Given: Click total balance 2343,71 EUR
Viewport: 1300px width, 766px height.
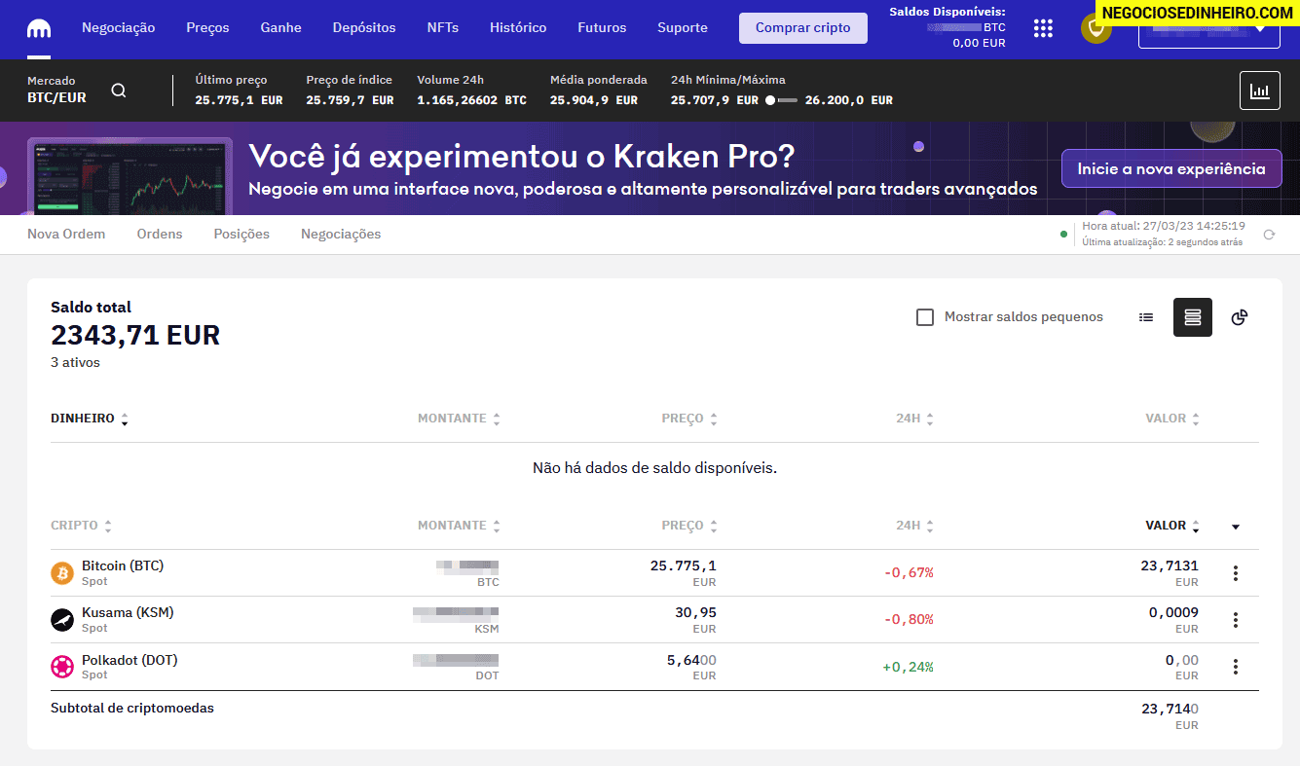Looking at the screenshot, I should [x=135, y=336].
